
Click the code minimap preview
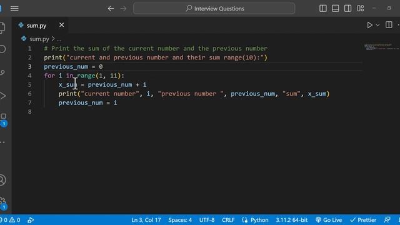coord(381,47)
